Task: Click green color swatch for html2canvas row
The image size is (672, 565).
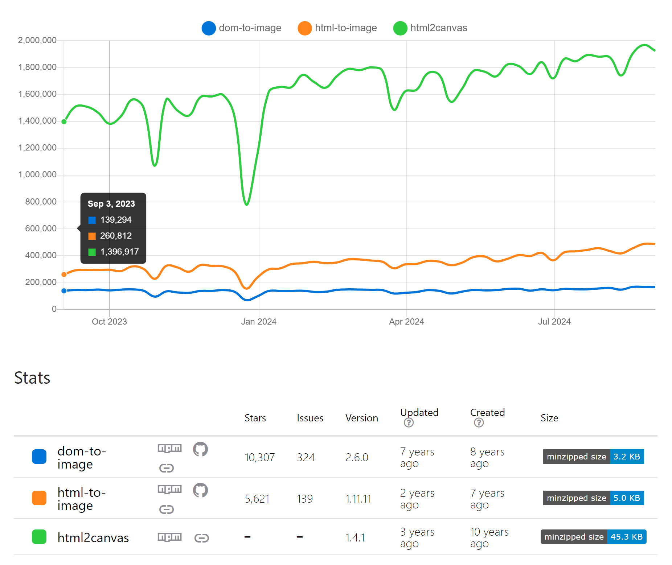Action: coord(39,537)
